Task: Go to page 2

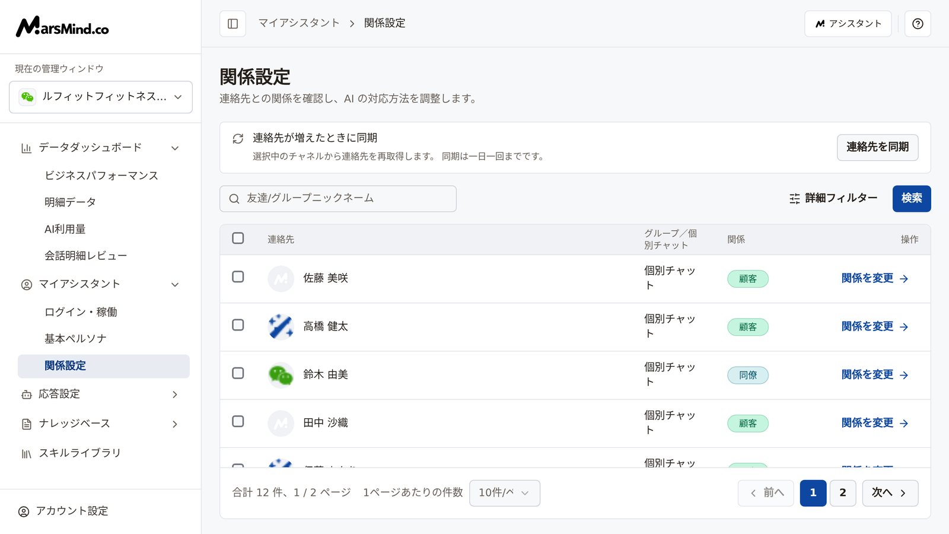Action: [842, 493]
